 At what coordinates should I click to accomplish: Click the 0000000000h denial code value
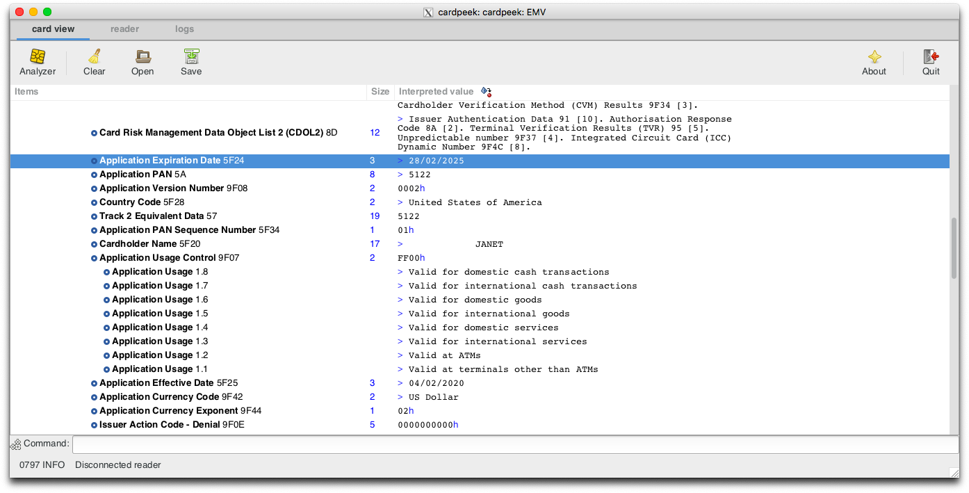(x=428, y=425)
